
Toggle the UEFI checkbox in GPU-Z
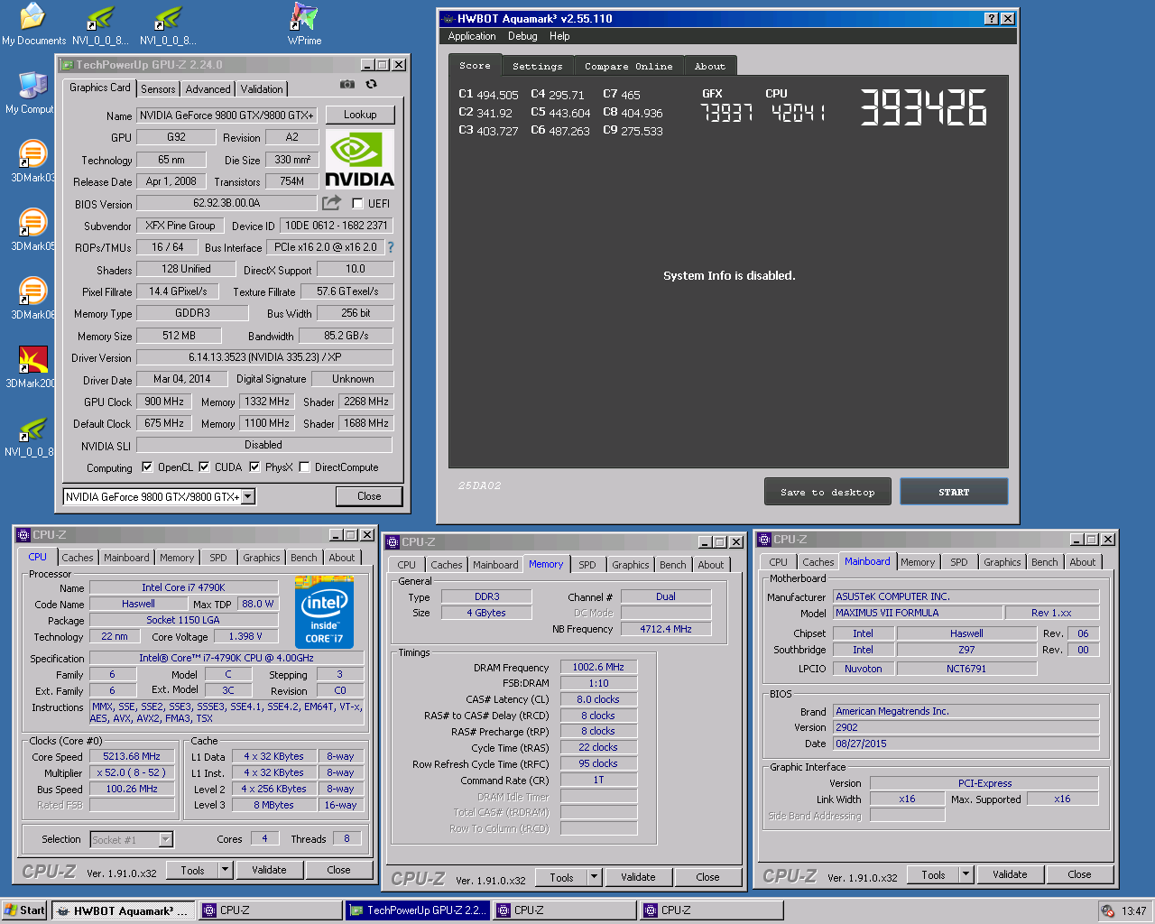(357, 204)
